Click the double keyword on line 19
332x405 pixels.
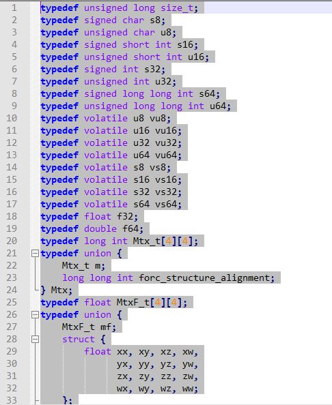tap(100, 229)
